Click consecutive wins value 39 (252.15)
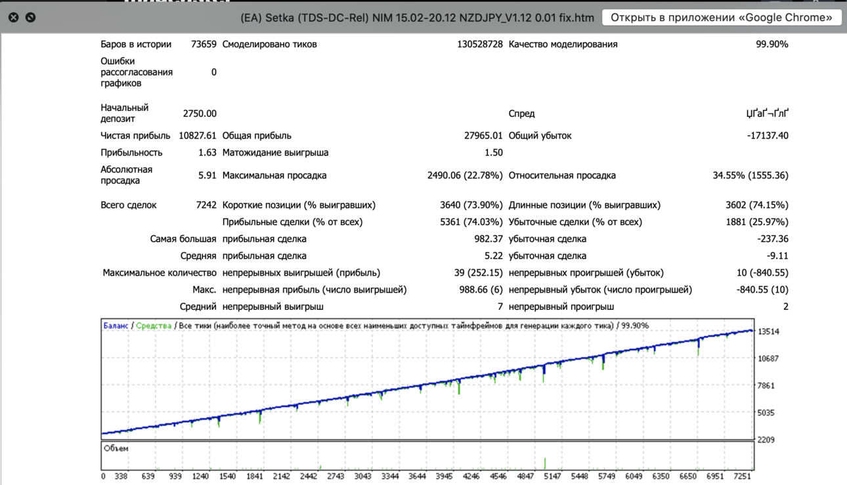 pyautogui.click(x=479, y=272)
